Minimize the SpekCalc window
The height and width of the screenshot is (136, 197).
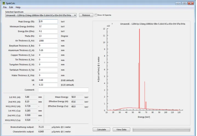point(178,3)
